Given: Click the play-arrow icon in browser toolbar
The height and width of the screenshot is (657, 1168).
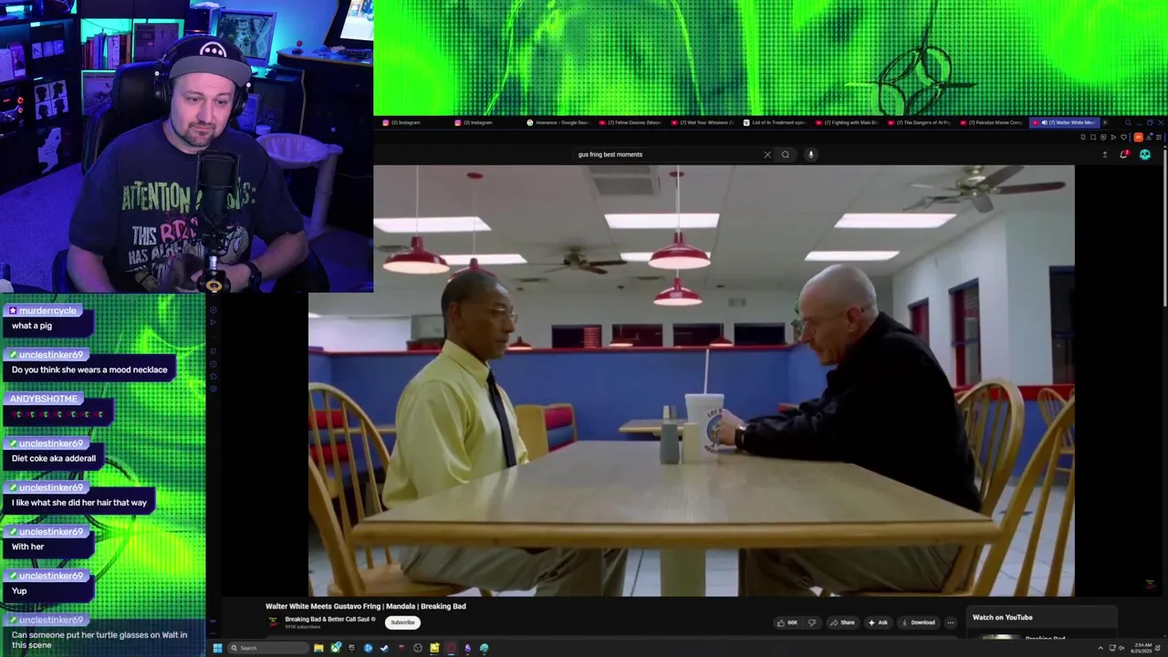Looking at the screenshot, I should [1113, 137].
